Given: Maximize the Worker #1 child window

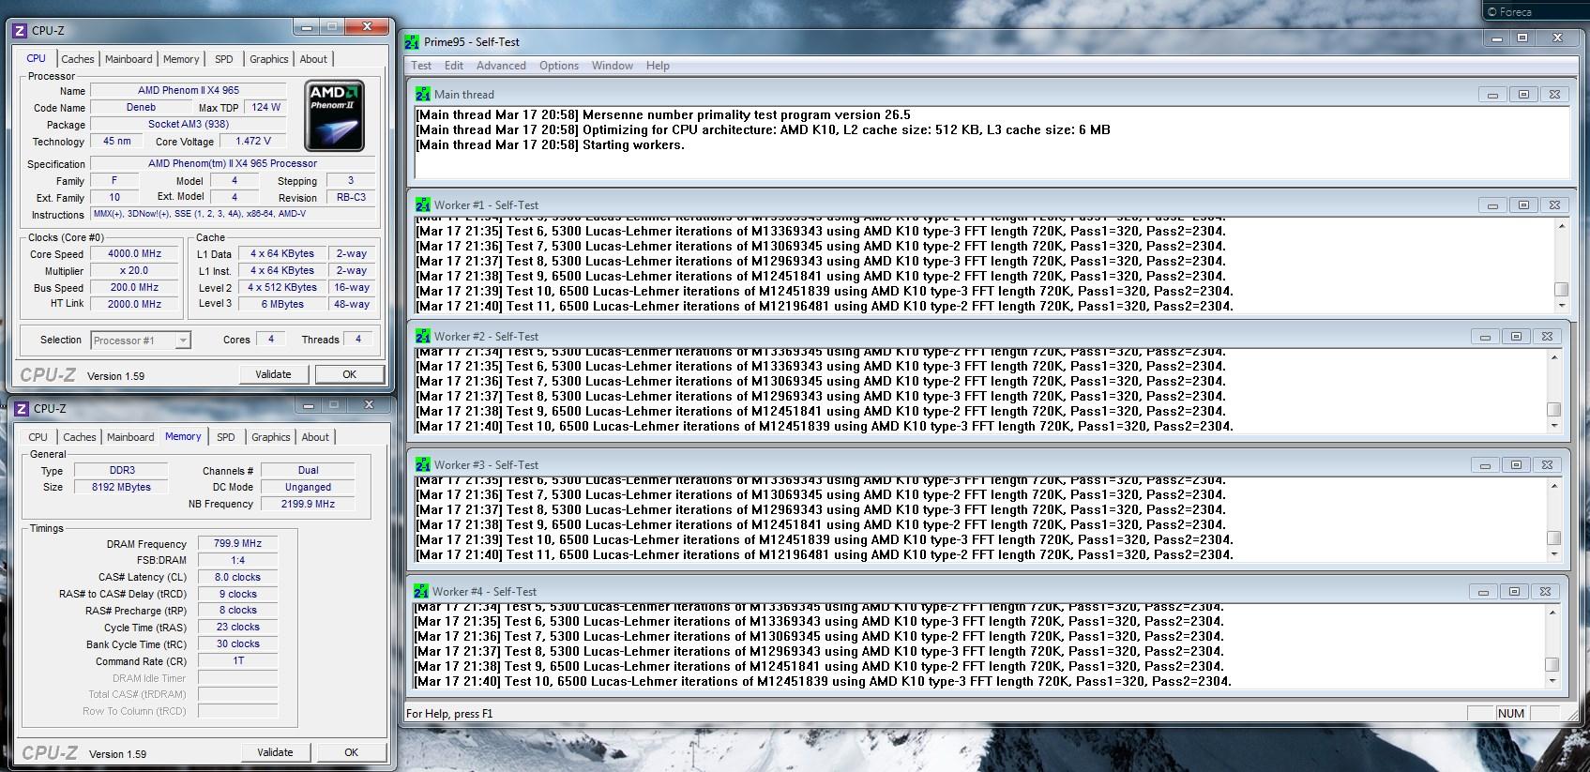Looking at the screenshot, I should pyautogui.click(x=1523, y=205).
